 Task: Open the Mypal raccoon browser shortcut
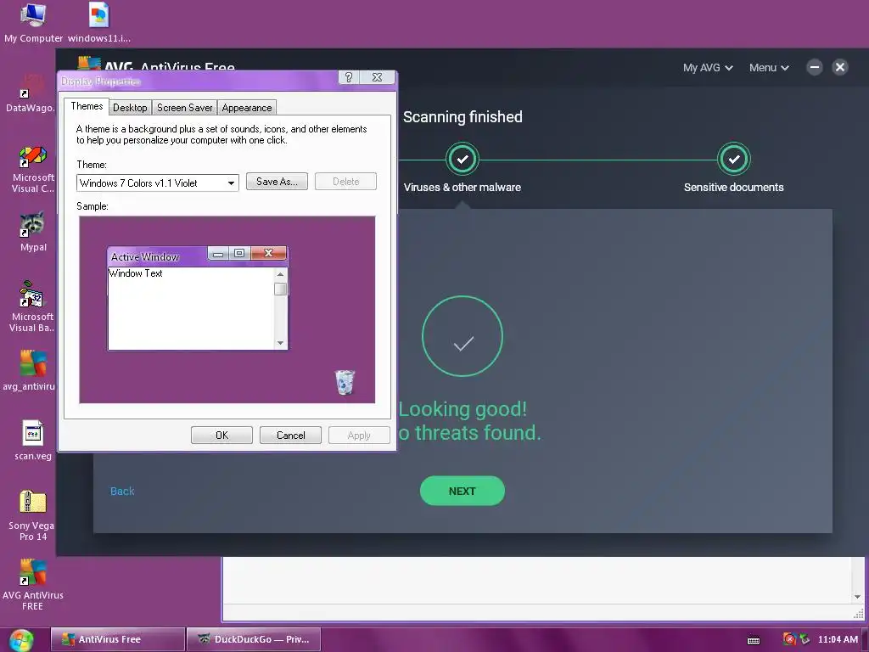[x=33, y=232]
